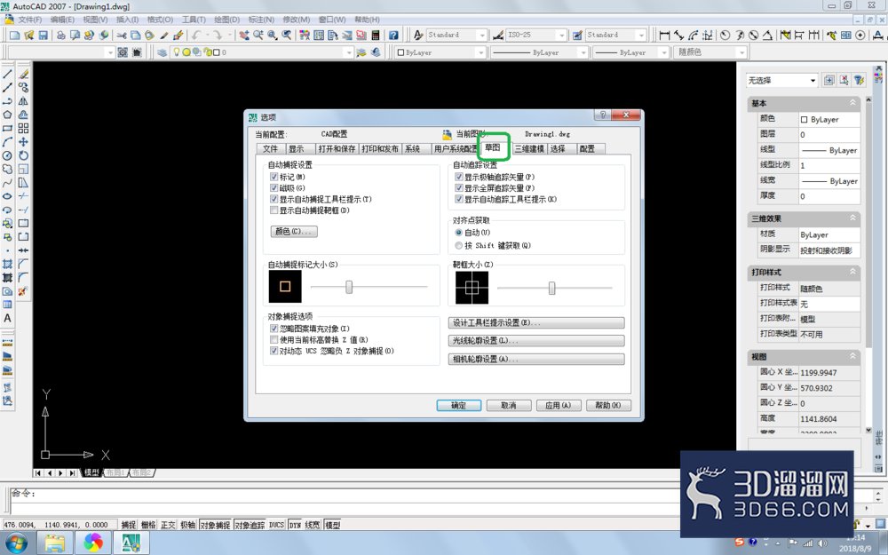Click the Undo arrow icon

(196, 36)
